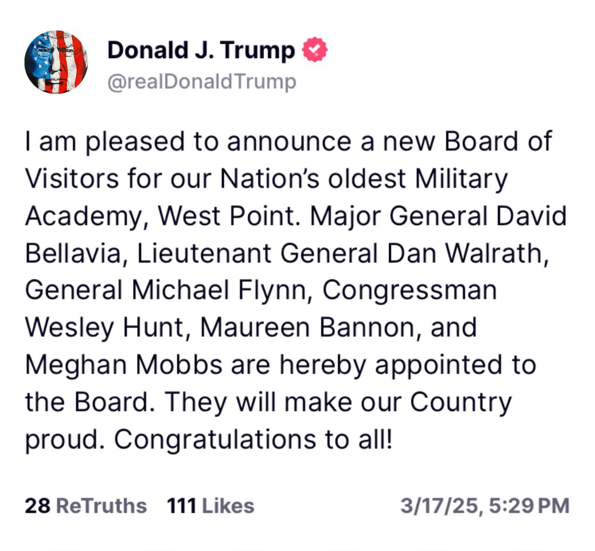Open Donald J. Trump display name
This screenshot has height=551, width=595.
pos(201,50)
